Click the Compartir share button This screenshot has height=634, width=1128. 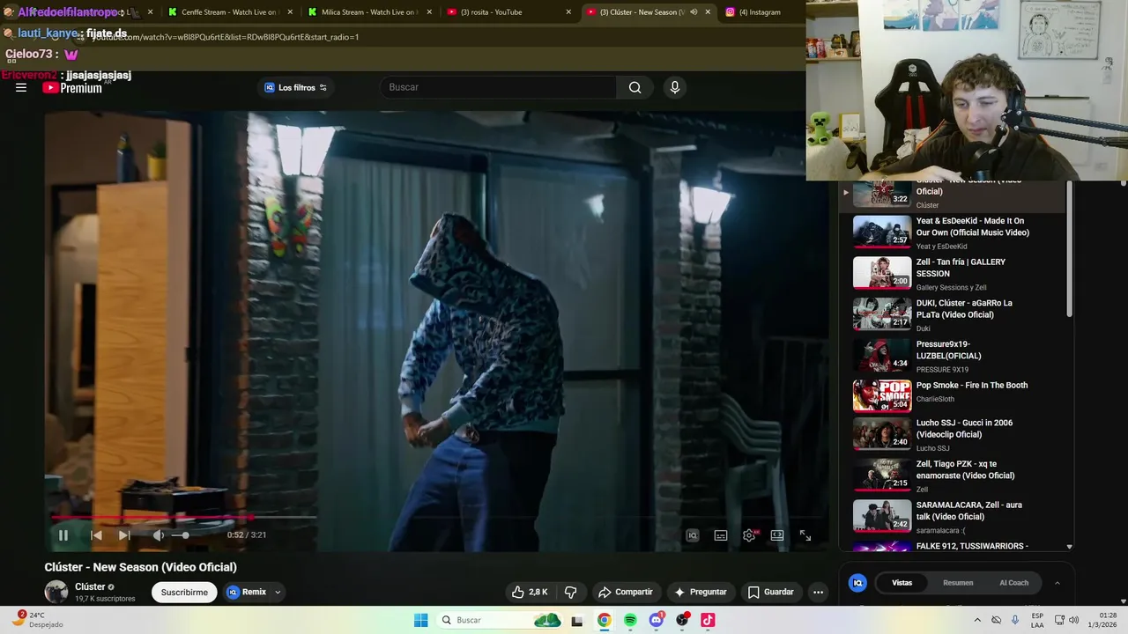pyautogui.click(x=625, y=592)
